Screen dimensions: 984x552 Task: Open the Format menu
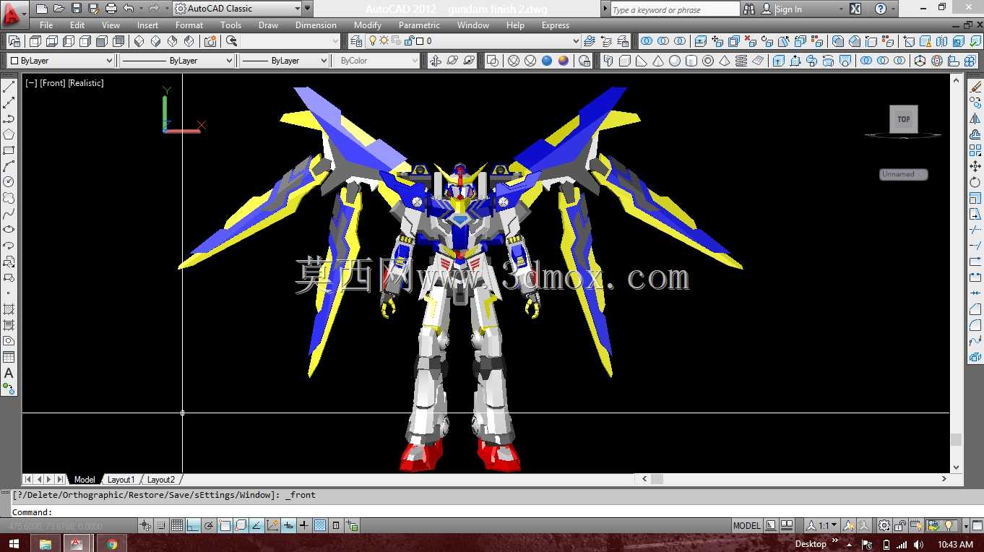(189, 25)
